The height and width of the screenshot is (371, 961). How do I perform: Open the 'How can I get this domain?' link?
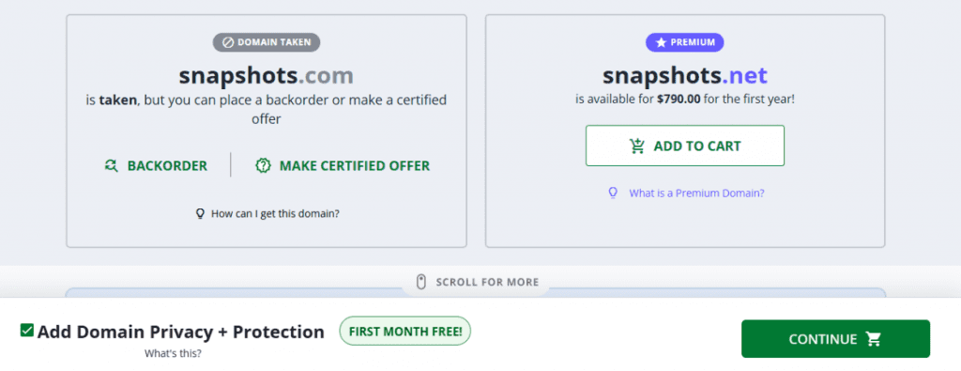(x=275, y=213)
